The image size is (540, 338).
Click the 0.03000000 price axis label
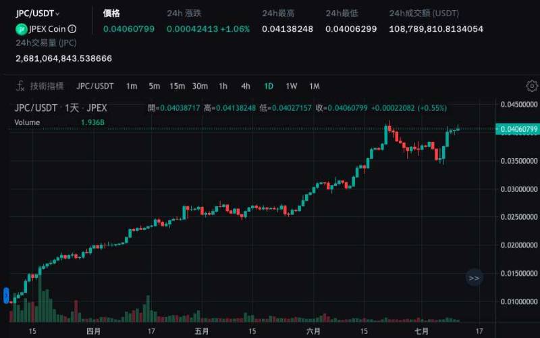519,189
